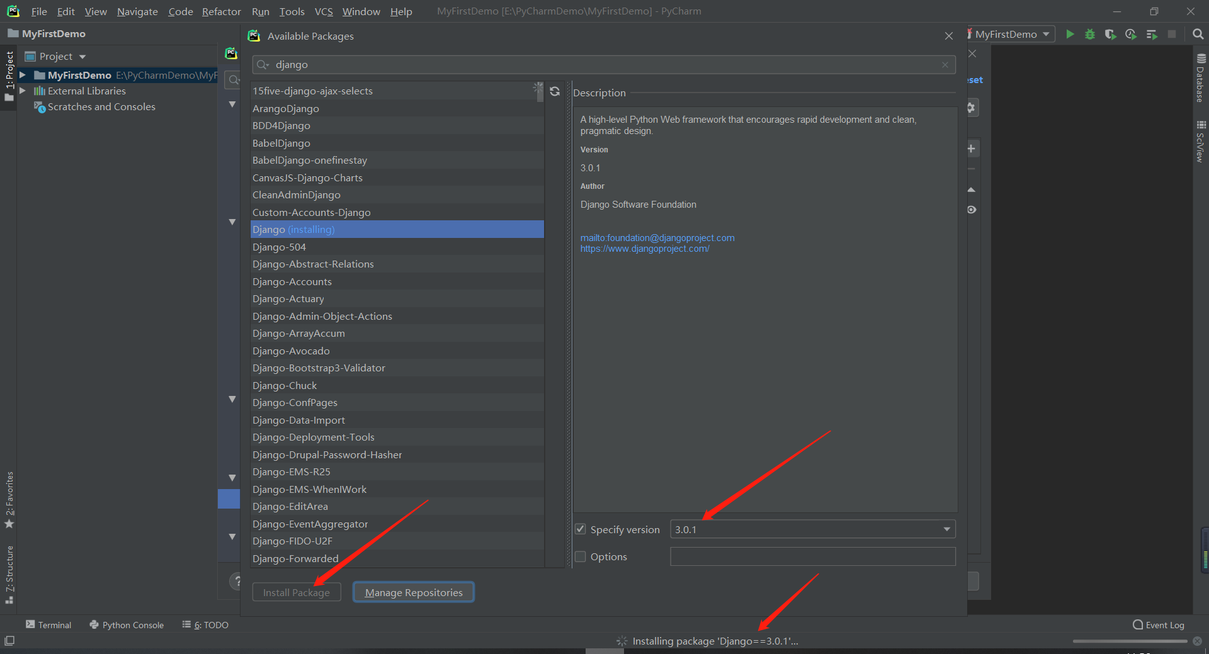Click the plus add-package icon behind dialog
The width and height of the screenshot is (1209, 654).
click(x=972, y=149)
